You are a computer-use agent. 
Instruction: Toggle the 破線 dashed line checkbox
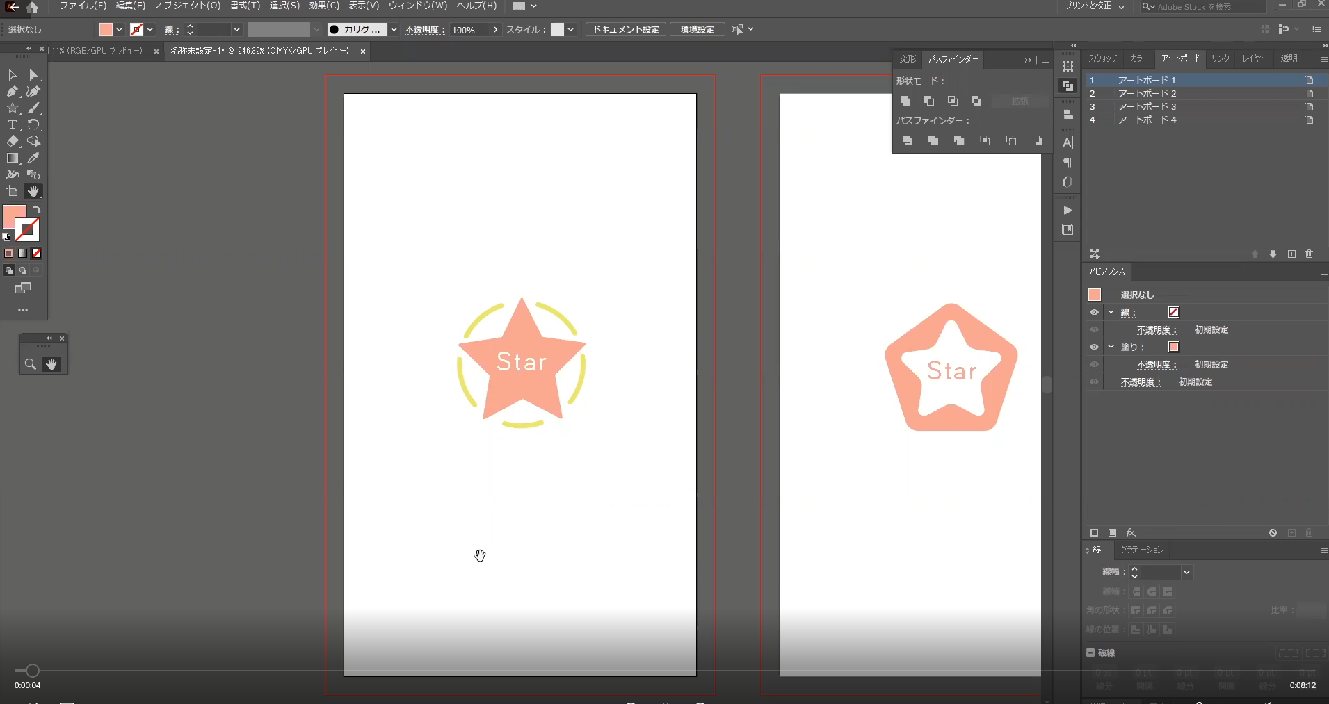pyautogui.click(x=1090, y=653)
